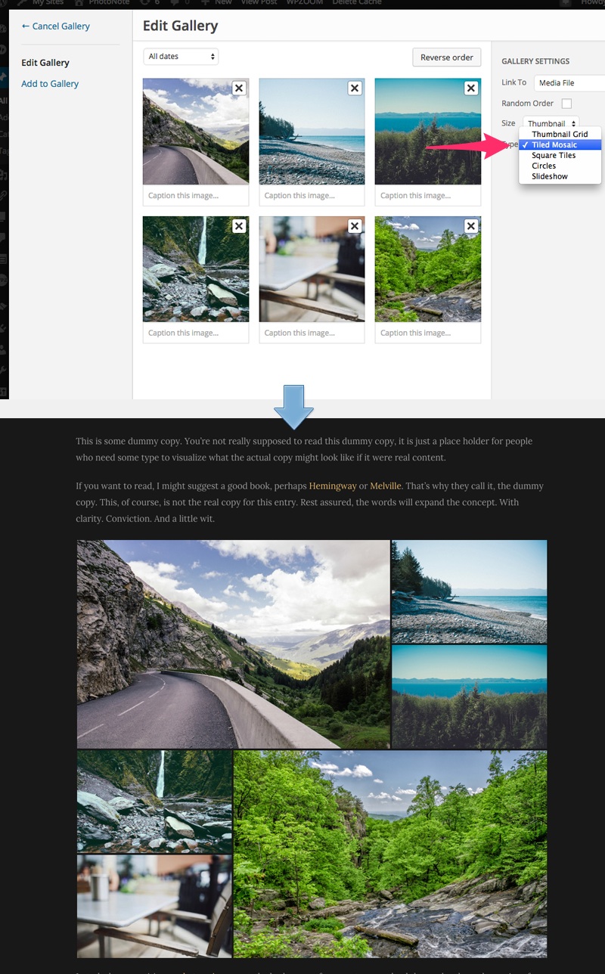This screenshot has height=974, width=605.
Task: Remove the waterfall image from gallery
Action: [x=238, y=226]
